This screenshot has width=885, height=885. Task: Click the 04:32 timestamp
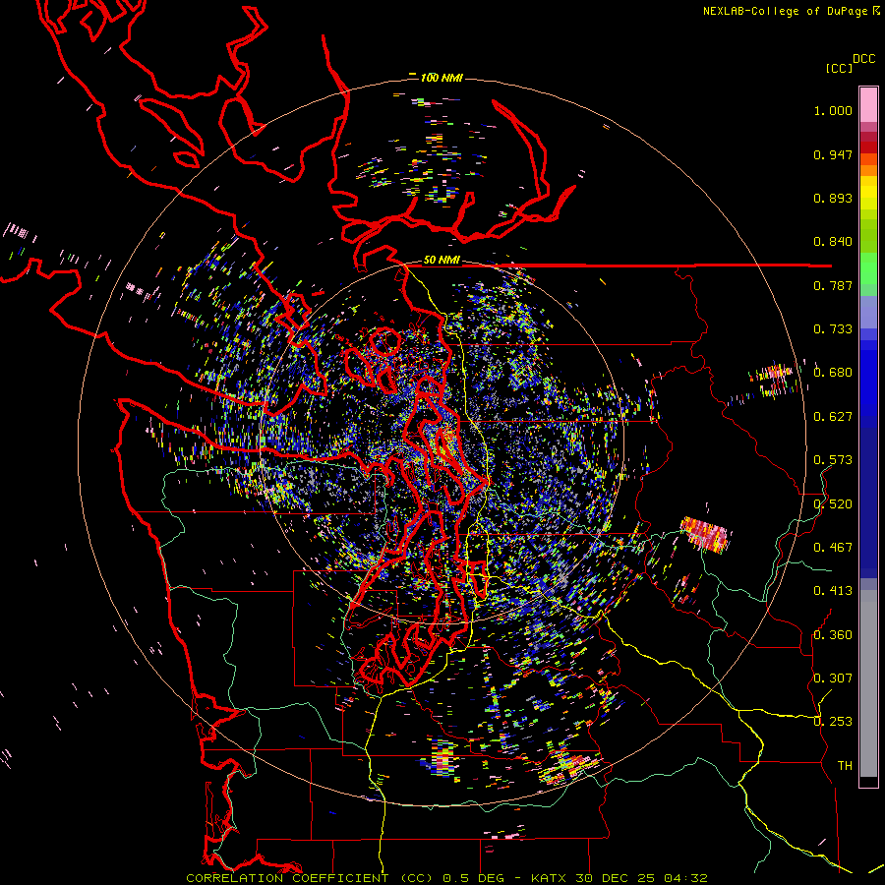tap(685, 878)
